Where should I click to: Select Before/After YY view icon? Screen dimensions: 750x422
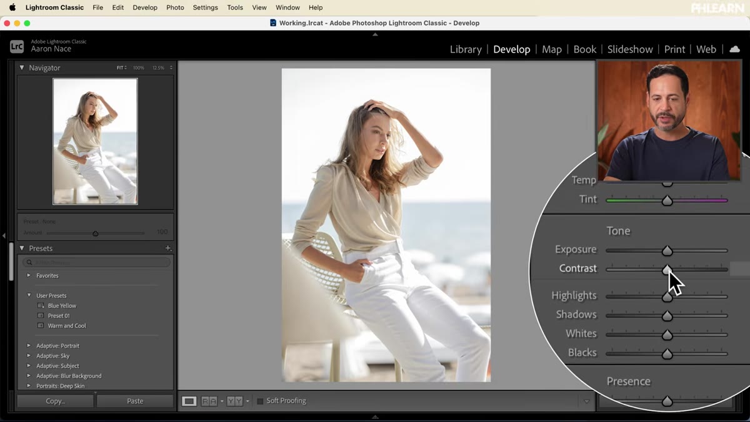click(235, 401)
